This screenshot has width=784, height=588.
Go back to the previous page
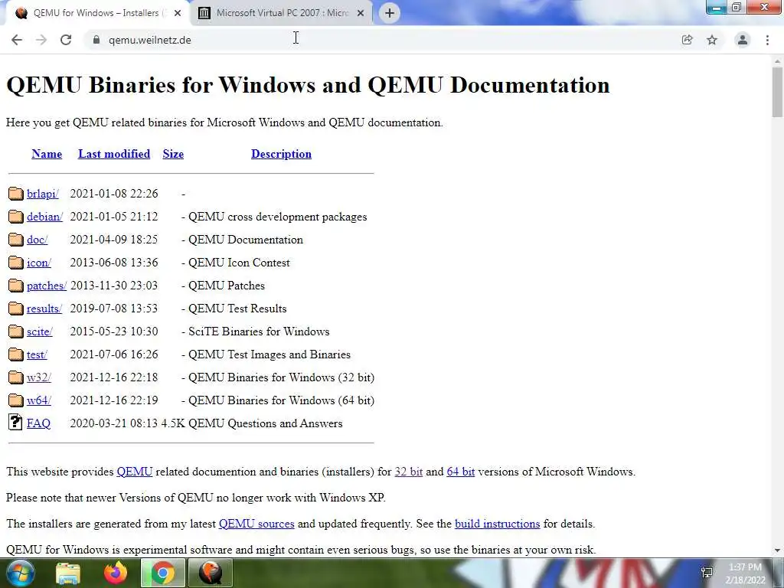(x=17, y=40)
